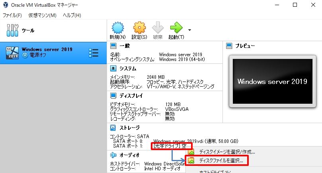Click the ディスプレイ monitor icon

coord(113,95)
